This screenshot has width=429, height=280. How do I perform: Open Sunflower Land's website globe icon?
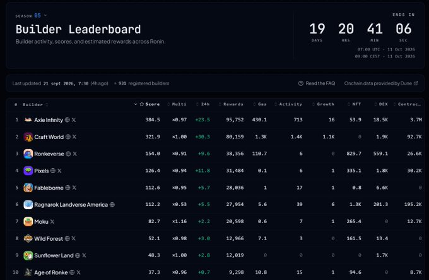pos(78,255)
